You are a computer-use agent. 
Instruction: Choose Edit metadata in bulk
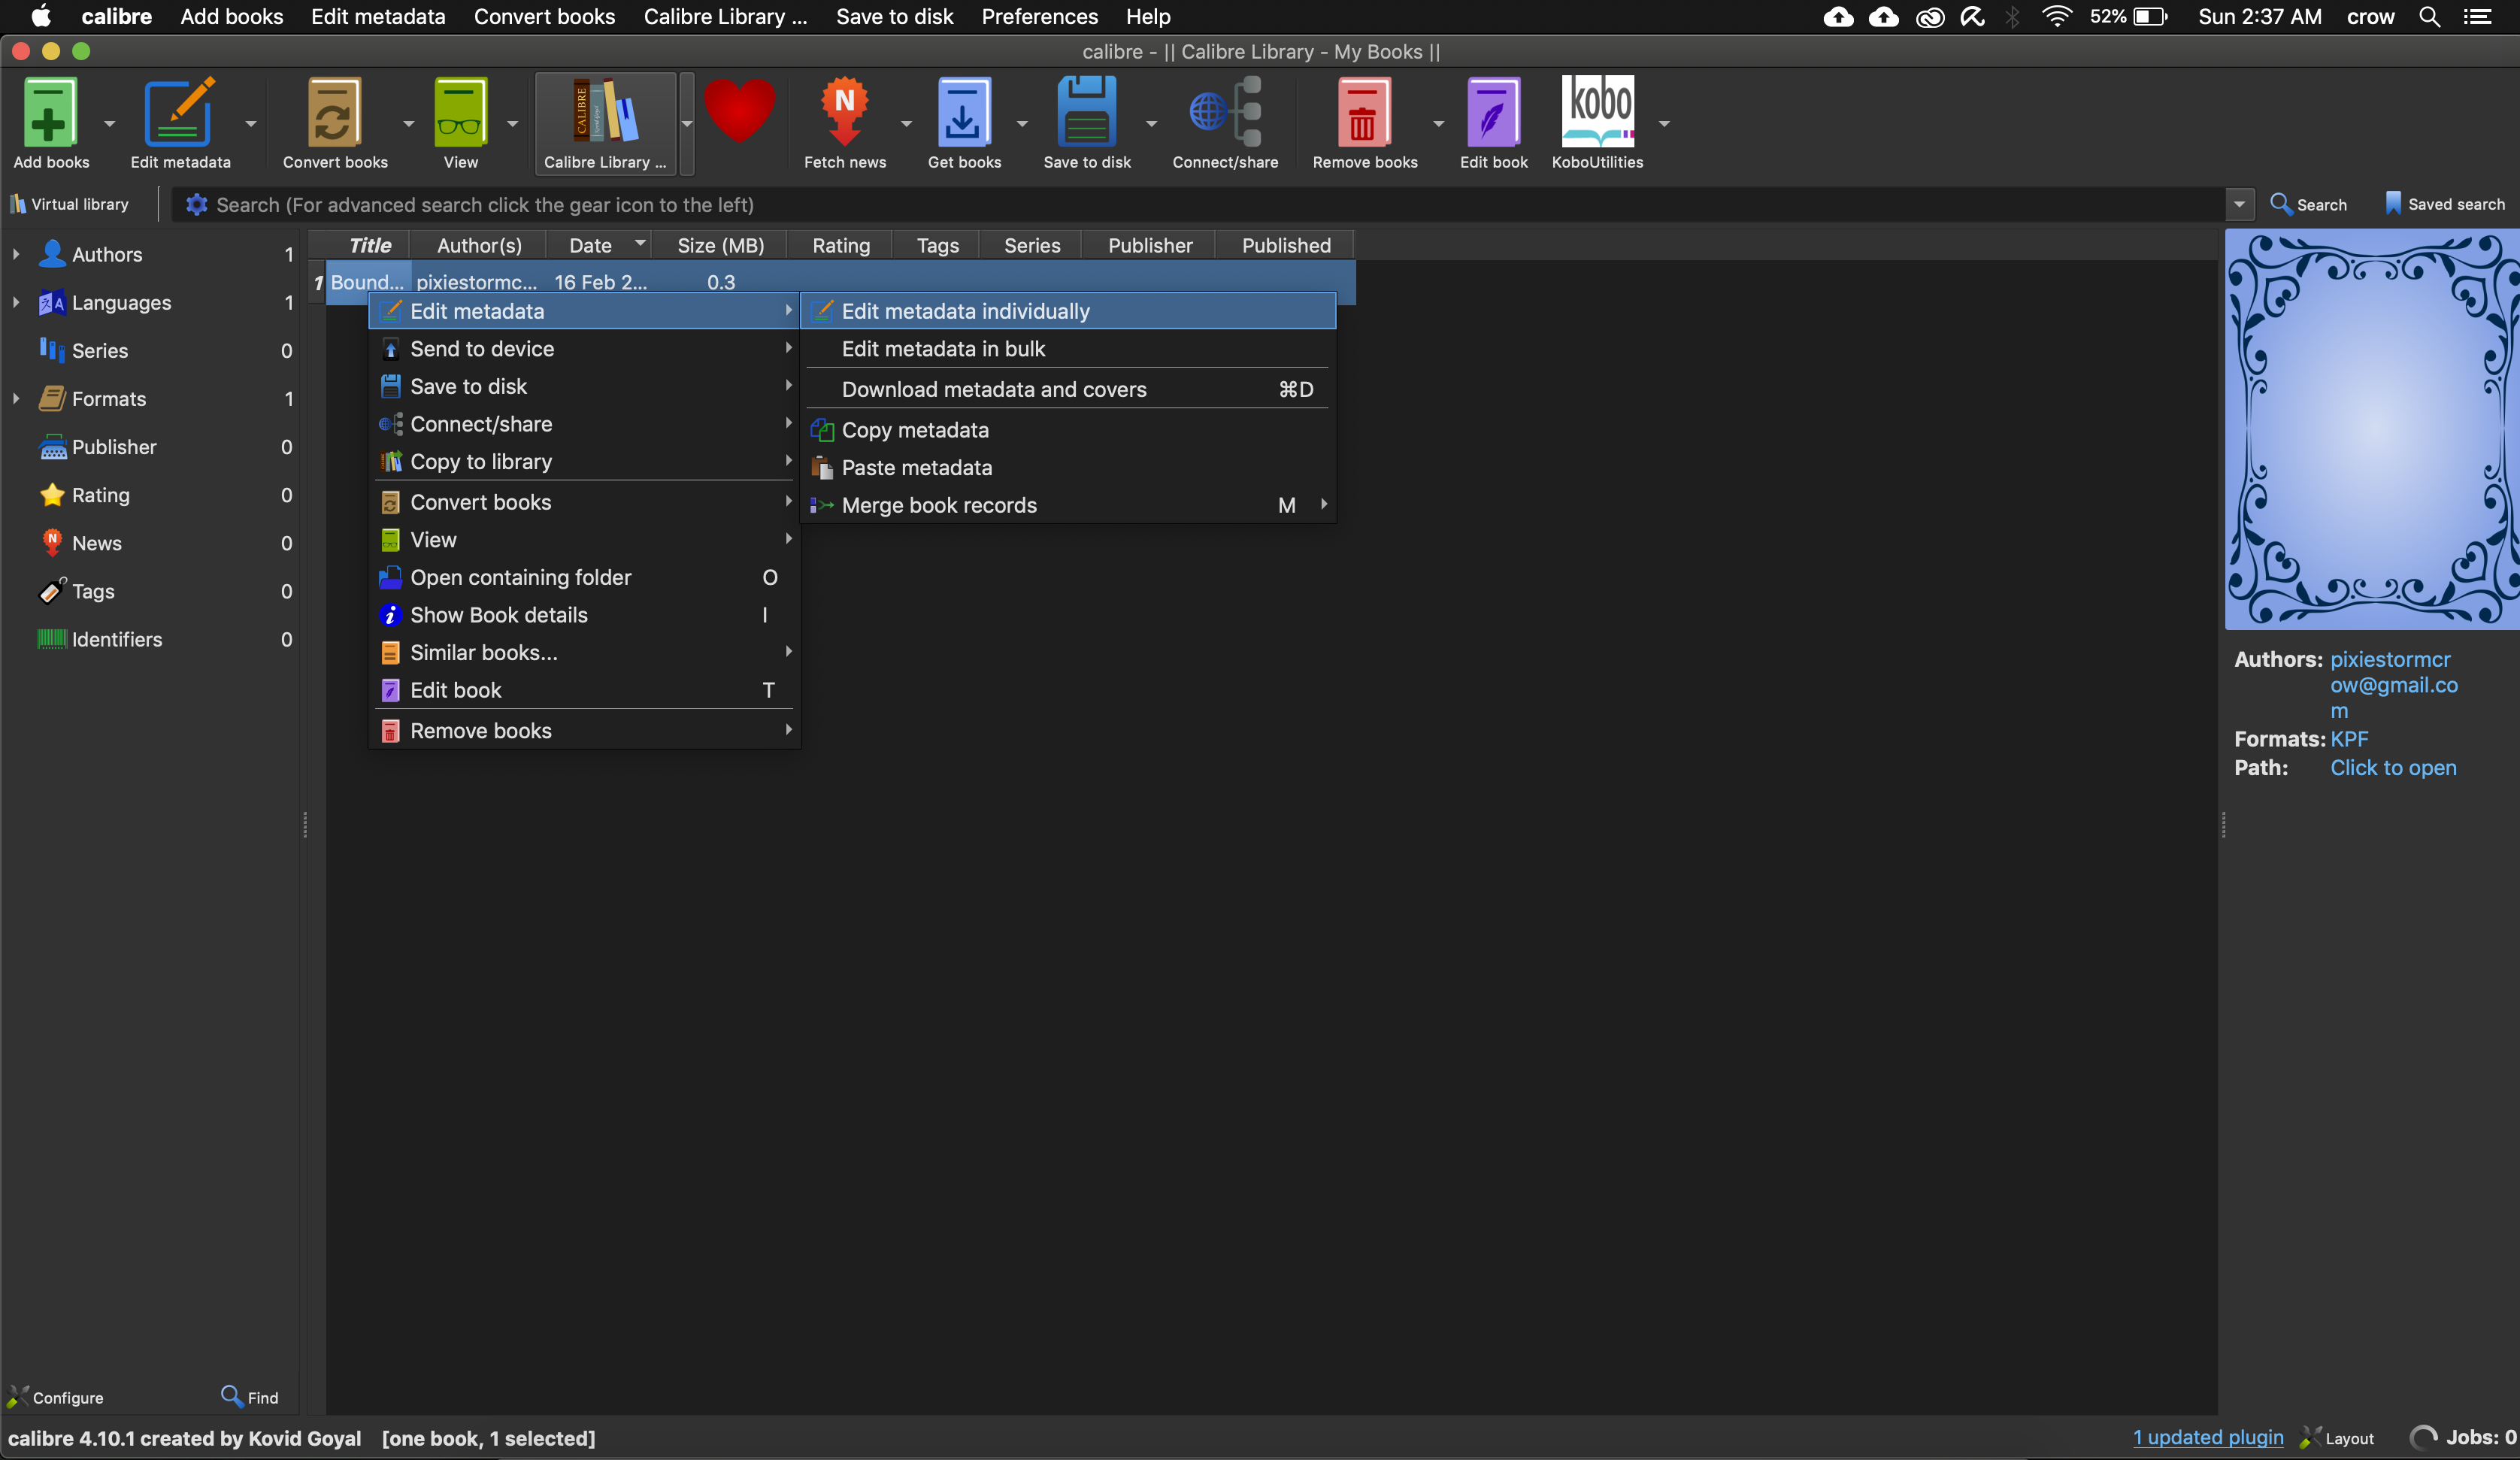[x=942, y=348]
